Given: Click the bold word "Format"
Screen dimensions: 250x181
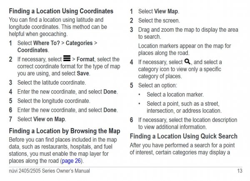Looking at the screenshot, I should [85, 59].
